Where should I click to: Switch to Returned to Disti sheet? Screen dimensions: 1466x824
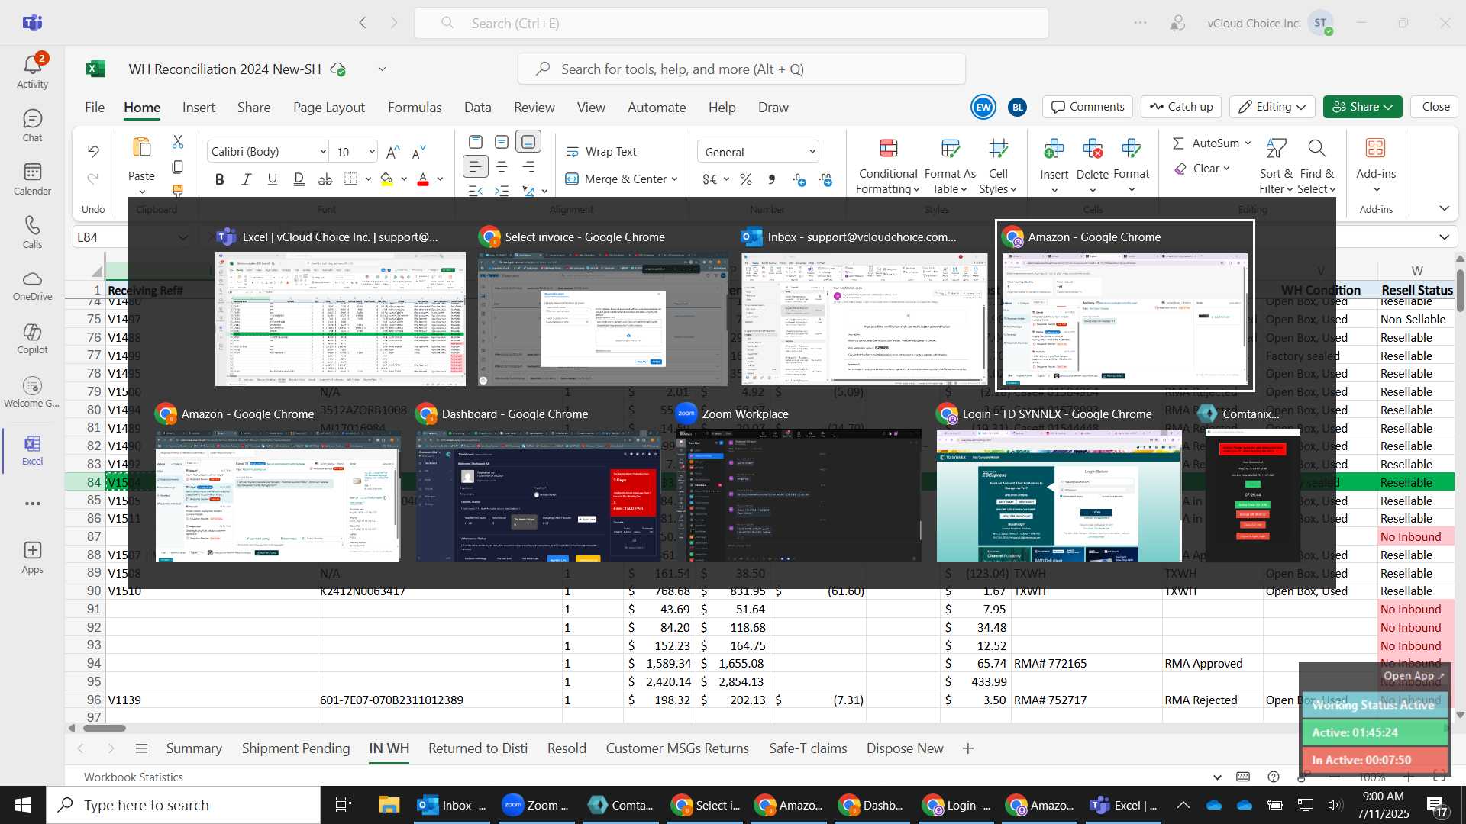pos(478,748)
